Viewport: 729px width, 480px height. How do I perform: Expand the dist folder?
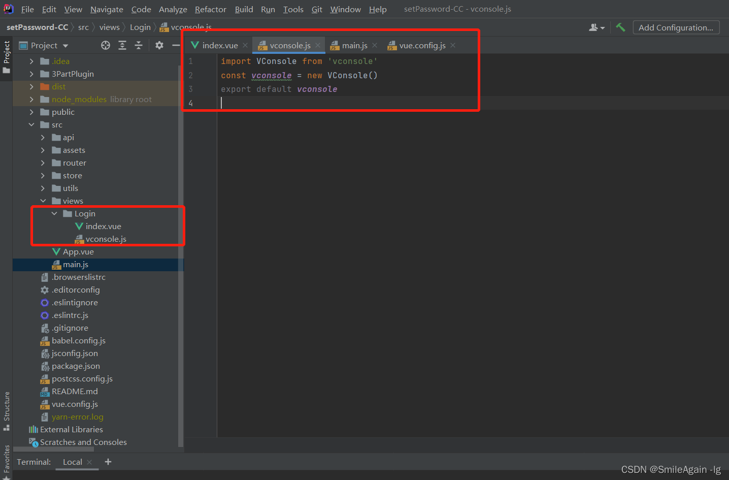31,86
